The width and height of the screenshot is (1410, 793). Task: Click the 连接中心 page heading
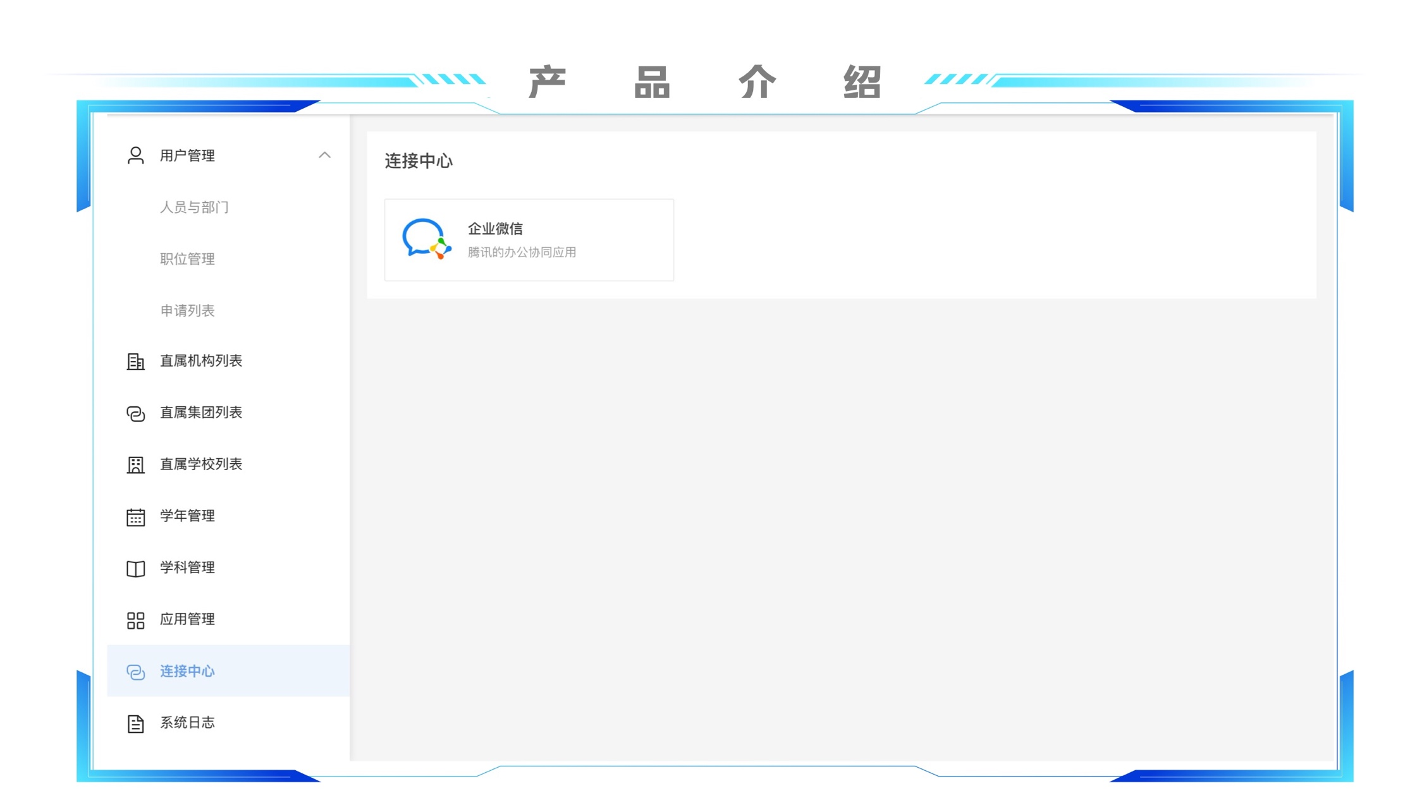point(419,162)
